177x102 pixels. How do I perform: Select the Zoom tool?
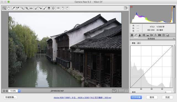4,8
